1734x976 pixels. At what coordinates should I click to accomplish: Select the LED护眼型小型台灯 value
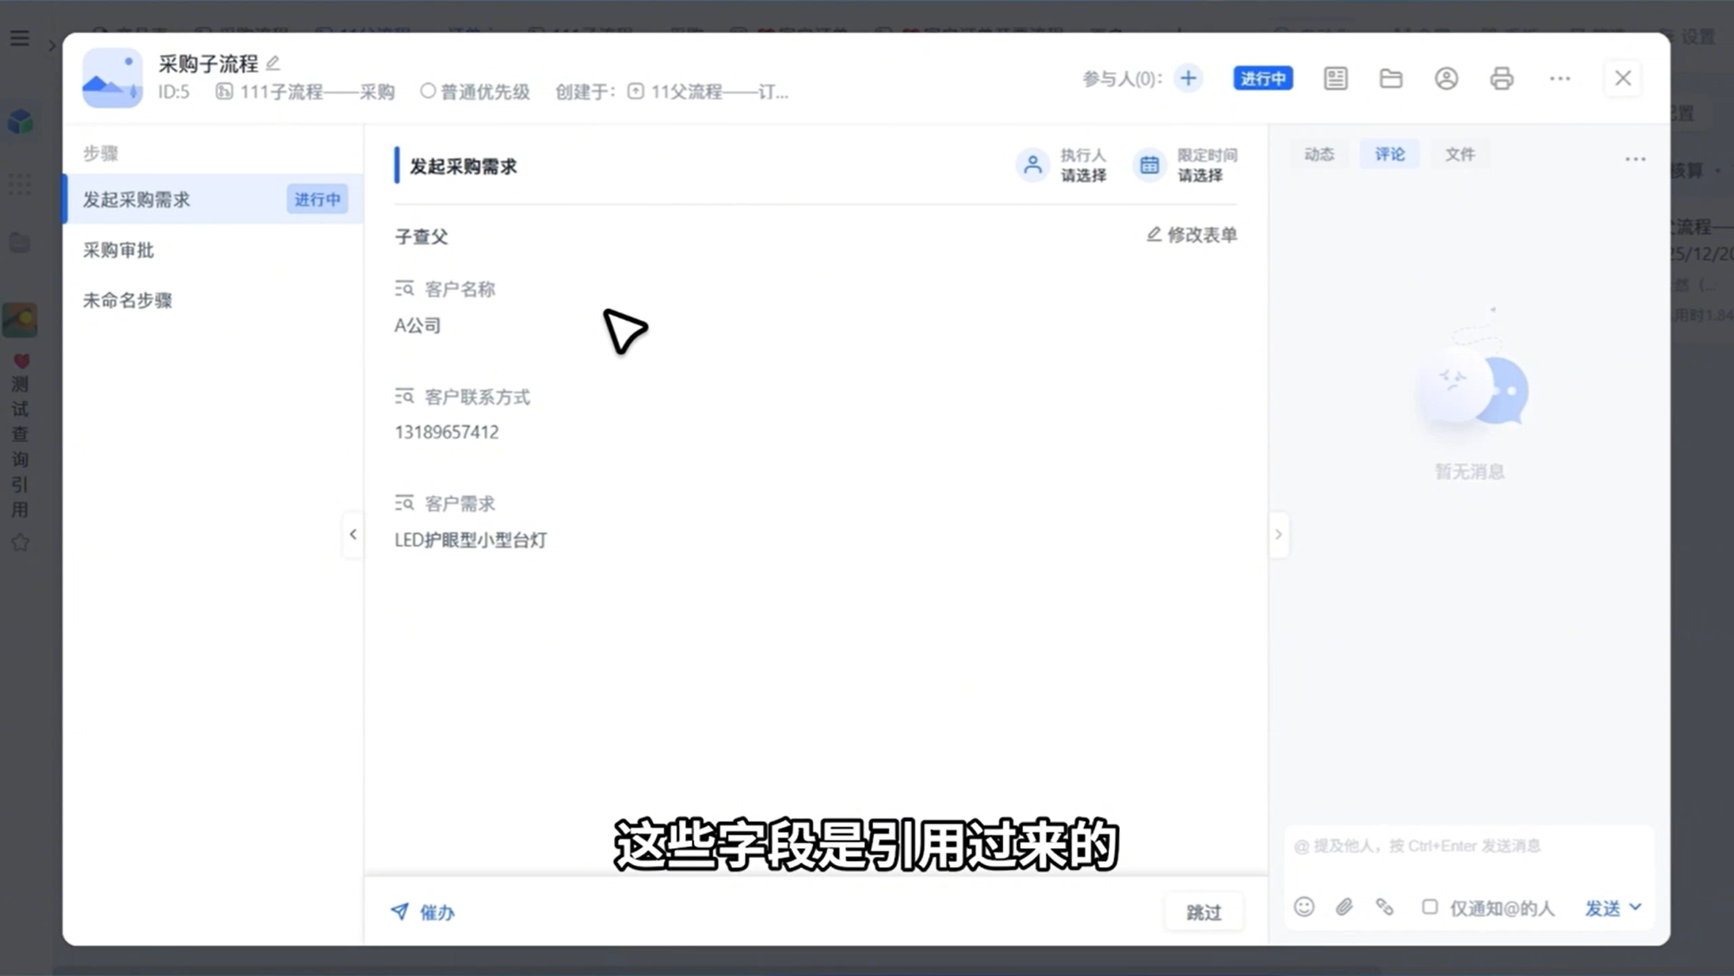[471, 540]
